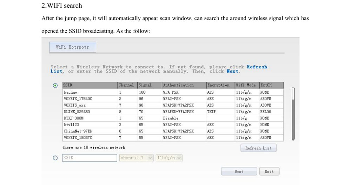Select the VONETS_18037C network
Image resolution: width=351 pixels, height=185 pixels.
tap(173, 137)
